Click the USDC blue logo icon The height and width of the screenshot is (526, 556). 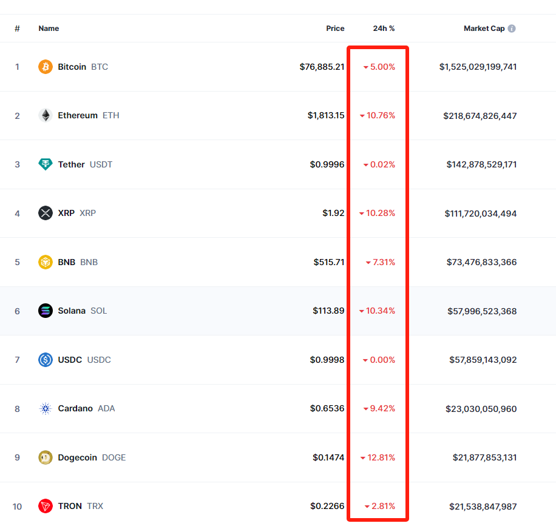[x=46, y=360]
